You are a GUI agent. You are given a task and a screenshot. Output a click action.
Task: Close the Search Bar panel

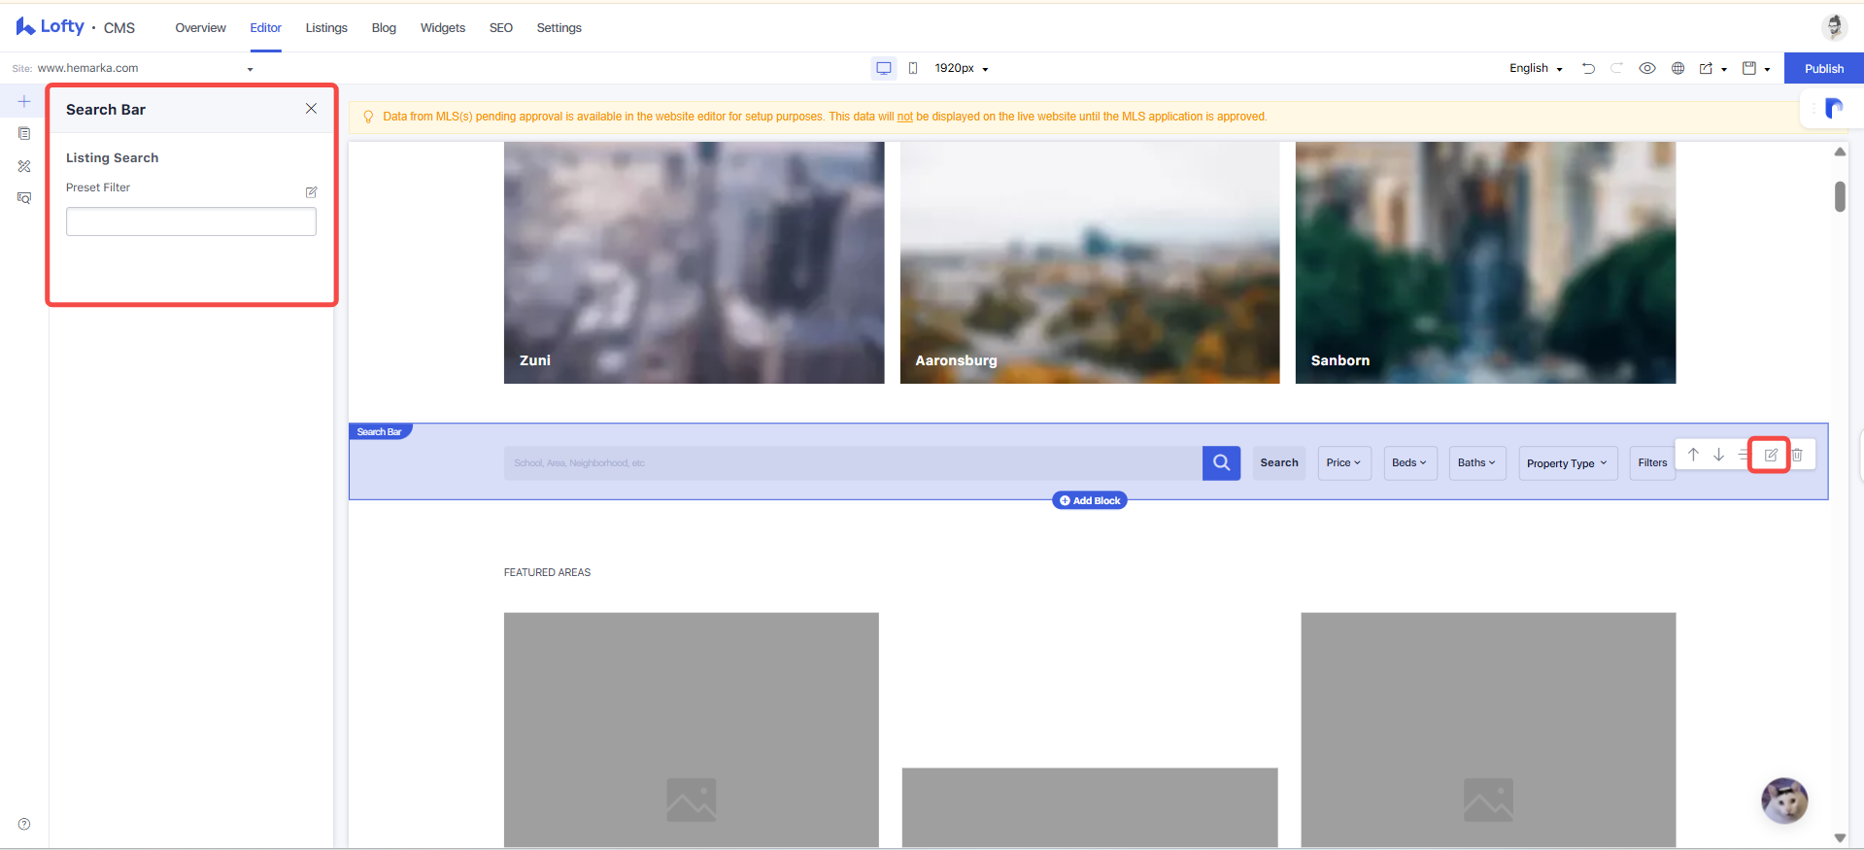311,109
